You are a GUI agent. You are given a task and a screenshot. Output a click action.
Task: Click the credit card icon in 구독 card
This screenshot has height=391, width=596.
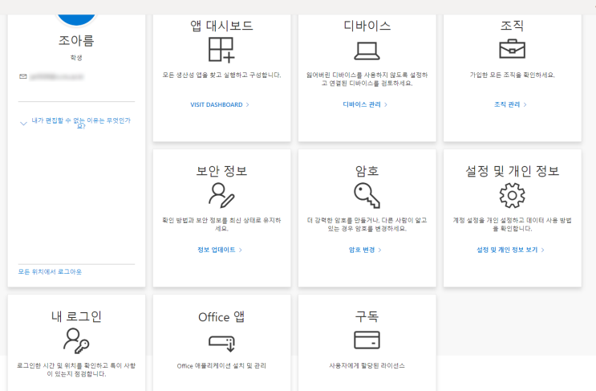367,340
